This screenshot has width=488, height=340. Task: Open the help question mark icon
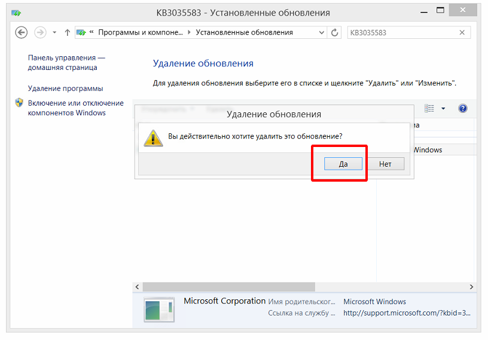(x=462, y=108)
